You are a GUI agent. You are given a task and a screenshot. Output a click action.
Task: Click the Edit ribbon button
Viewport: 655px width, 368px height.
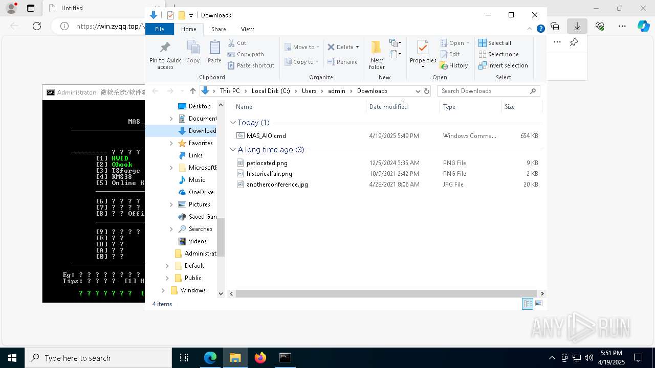450,54
